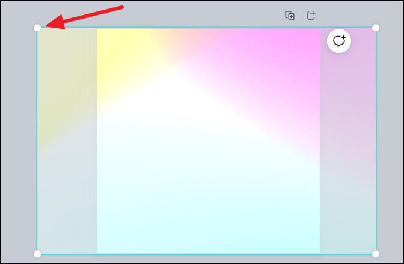Click the top edge of the selection border
Image resolution: width=404 pixels, height=264 pixels.
[206, 27]
